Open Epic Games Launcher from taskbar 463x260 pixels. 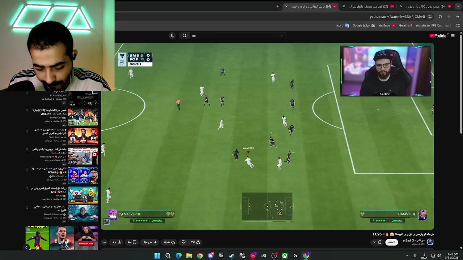[221, 256]
